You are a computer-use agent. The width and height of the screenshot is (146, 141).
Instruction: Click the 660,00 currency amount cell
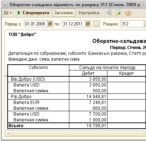pyautogui.click(x=88, y=108)
